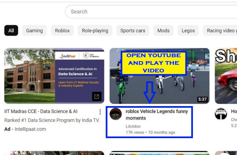The width and height of the screenshot is (237, 155).
Task: Open roblox Vehicle Legends funny moments title
Action: click(156, 115)
